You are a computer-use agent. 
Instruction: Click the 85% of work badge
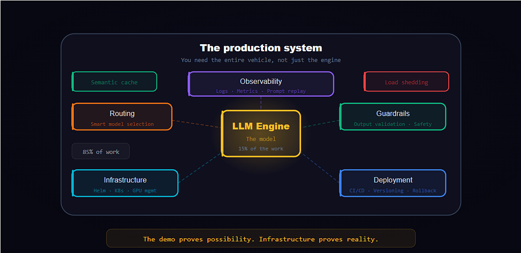101,151
